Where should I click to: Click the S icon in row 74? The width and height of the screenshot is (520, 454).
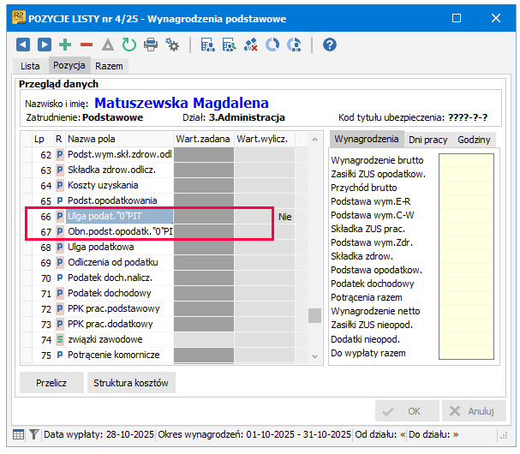(60, 339)
